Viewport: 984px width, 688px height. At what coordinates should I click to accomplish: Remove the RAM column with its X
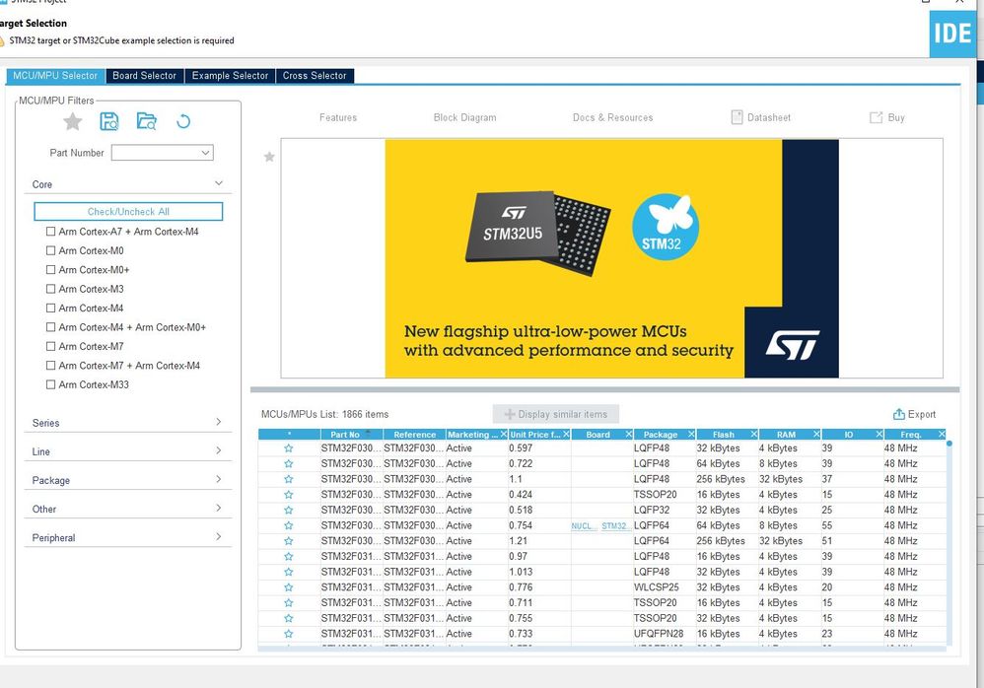pos(816,434)
